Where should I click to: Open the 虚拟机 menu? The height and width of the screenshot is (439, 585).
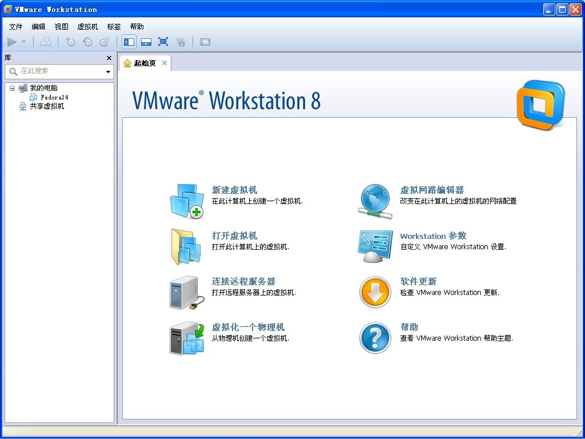pos(87,26)
